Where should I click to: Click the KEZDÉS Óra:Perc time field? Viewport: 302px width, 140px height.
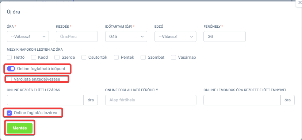tap(77, 36)
